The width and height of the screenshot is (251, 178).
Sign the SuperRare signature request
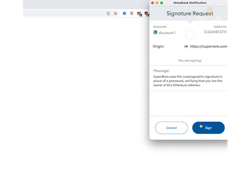coord(209,128)
